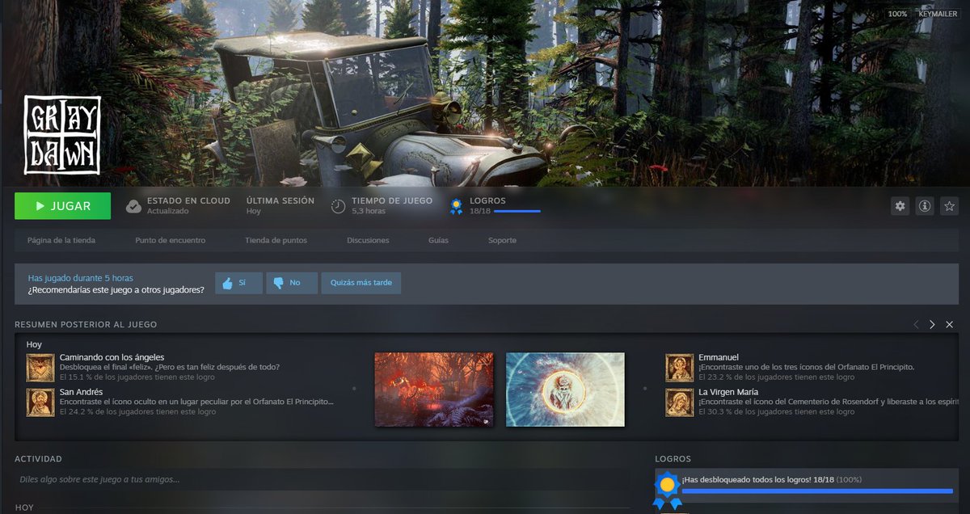Viewport: 970px width, 514px height.
Task: Click the full-width 18/18 achievements progress bar
Action: click(816, 491)
